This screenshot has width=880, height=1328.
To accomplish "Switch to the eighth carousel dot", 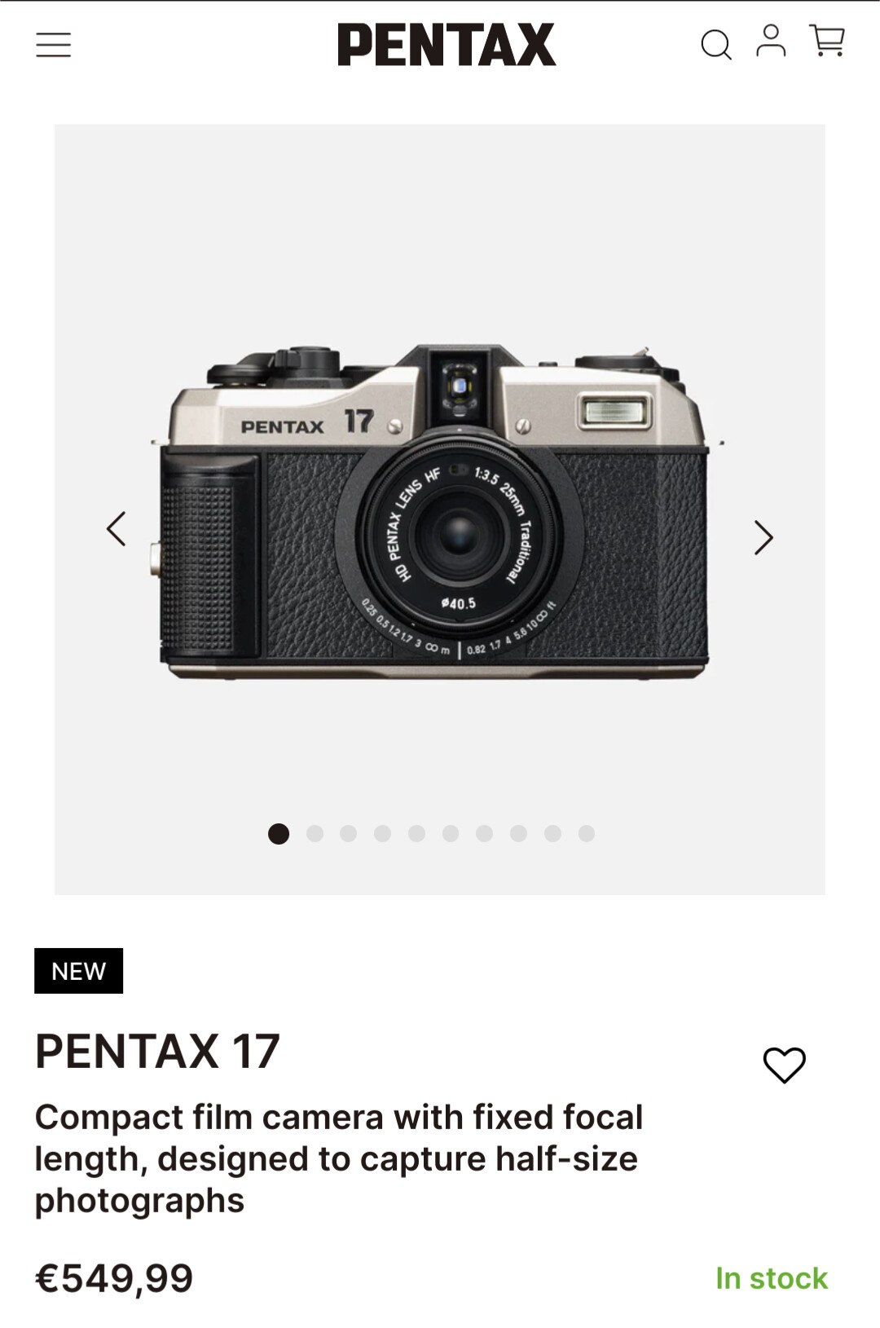I will [x=518, y=833].
